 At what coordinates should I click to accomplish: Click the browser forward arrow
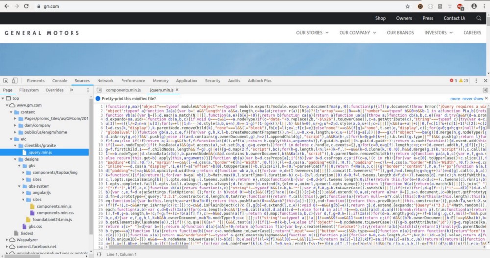[x=17, y=6]
